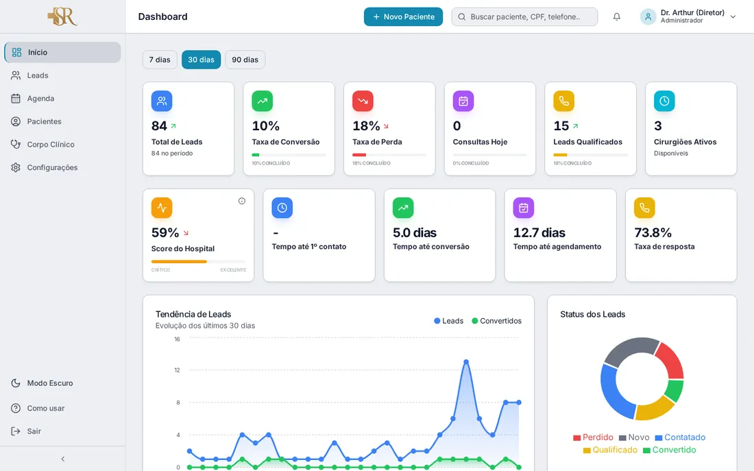Click the teal Cirurgiões Ativos clock icon
The width and height of the screenshot is (754, 471).
[x=664, y=101]
